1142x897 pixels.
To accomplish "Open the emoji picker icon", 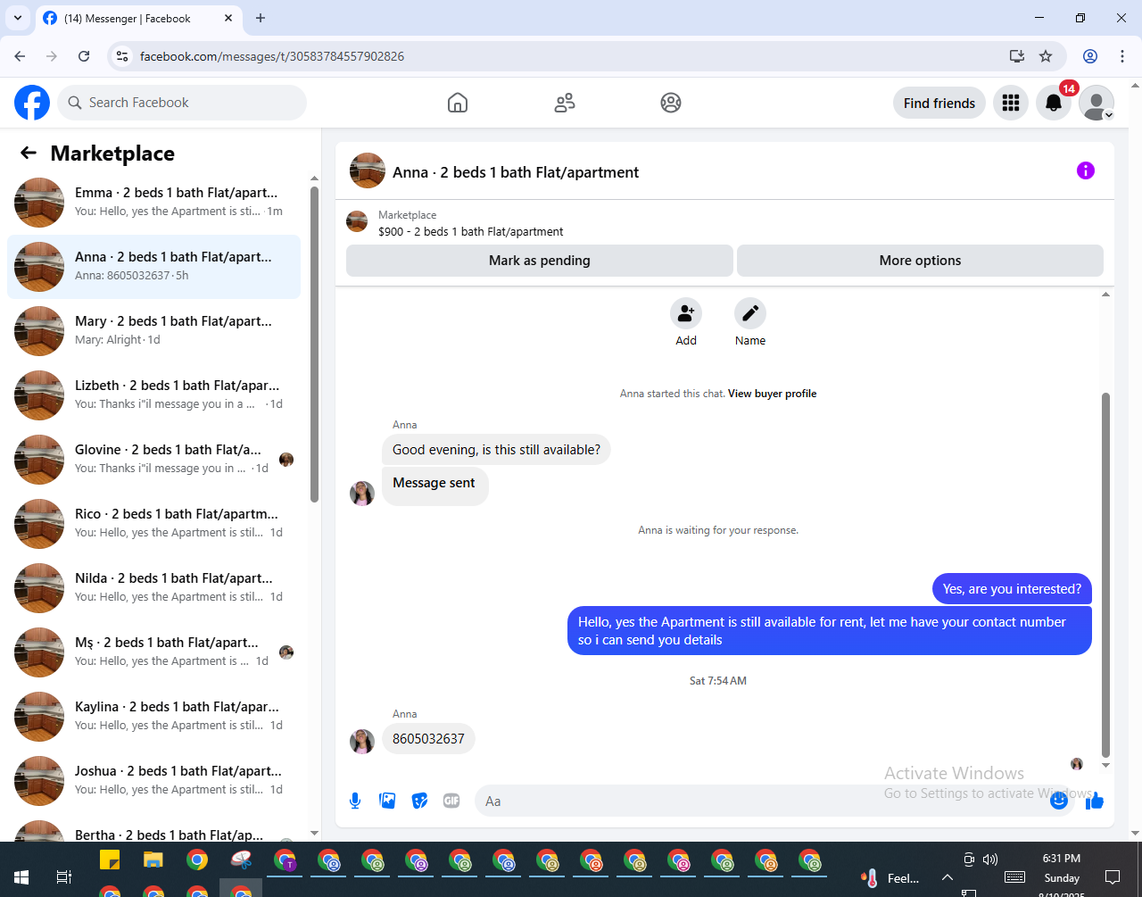I will (x=1059, y=801).
